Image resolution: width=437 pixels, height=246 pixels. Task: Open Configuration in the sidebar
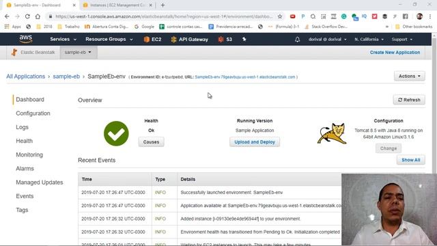point(33,113)
